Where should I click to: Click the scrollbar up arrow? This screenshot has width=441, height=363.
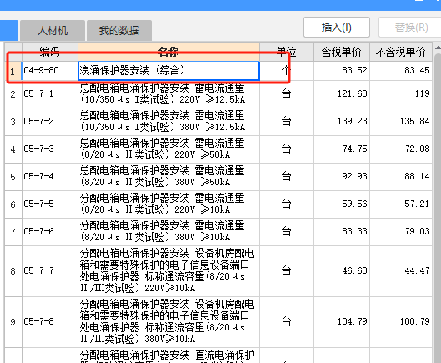coord(438,48)
